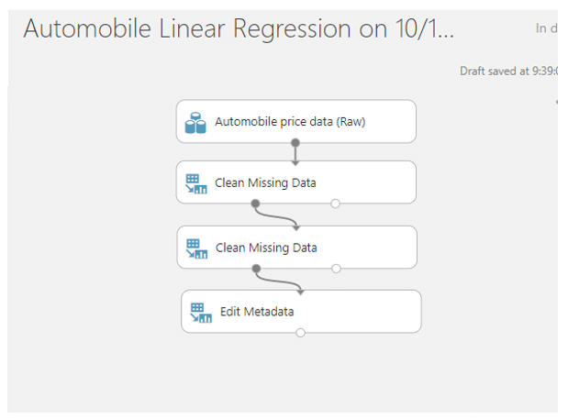Click the first Clean Missing Data module icon
The width and height of the screenshot is (568, 419).
[196, 183]
